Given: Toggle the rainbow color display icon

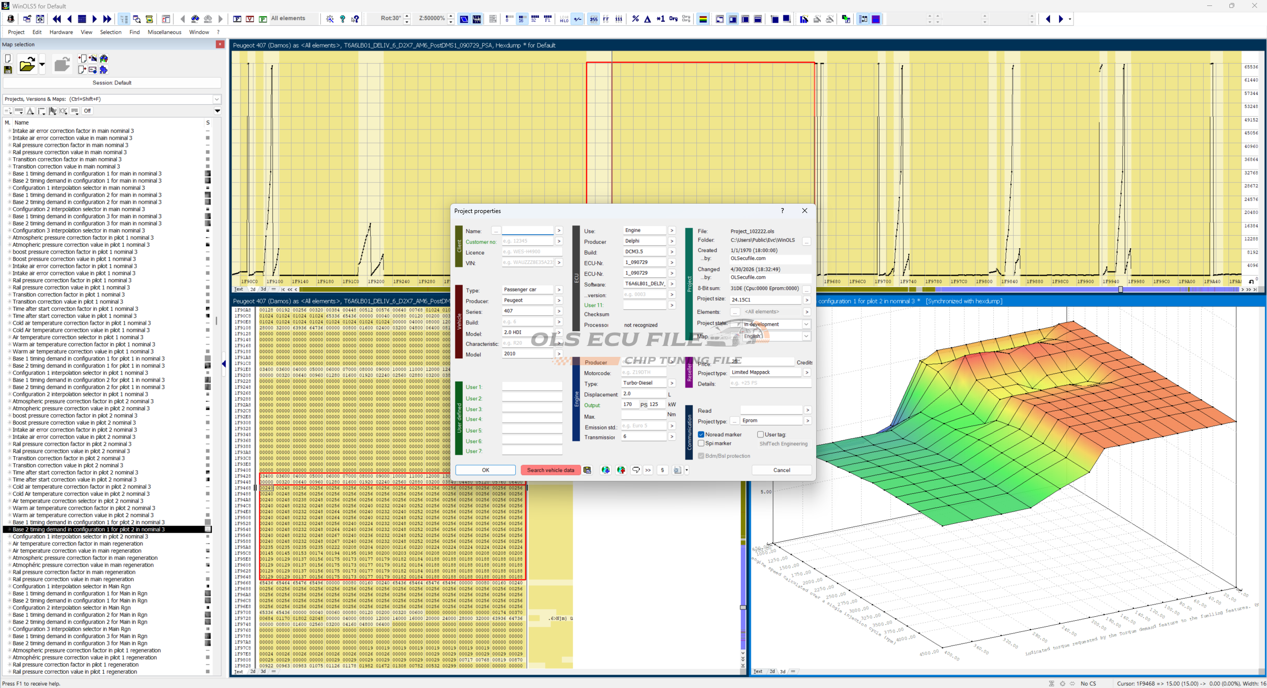Looking at the screenshot, I should point(703,19).
